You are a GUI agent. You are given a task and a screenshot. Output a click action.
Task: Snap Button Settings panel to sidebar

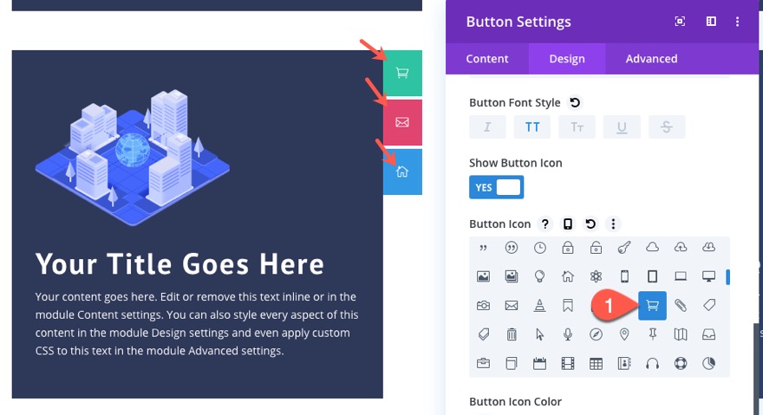point(711,22)
